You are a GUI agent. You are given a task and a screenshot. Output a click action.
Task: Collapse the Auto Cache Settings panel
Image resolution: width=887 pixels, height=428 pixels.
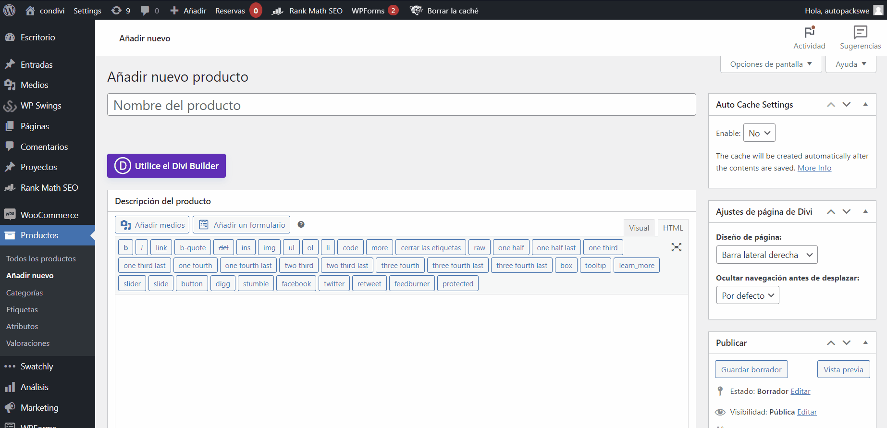click(x=865, y=104)
